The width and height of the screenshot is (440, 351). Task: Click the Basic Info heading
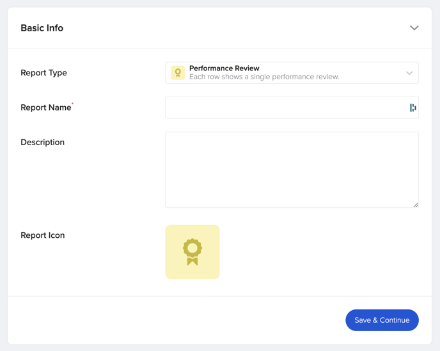pyautogui.click(x=42, y=27)
